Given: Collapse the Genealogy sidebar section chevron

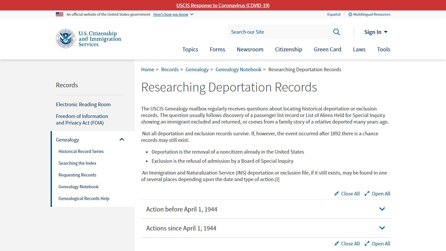Looking at the screenshot, I should (x=122, y=140).
